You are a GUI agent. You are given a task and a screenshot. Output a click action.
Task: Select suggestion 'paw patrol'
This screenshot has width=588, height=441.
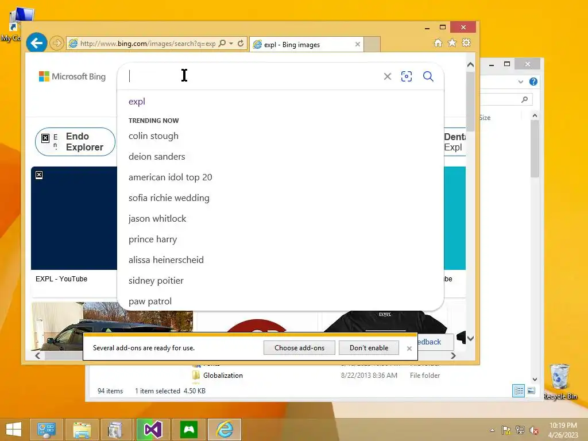150,301
